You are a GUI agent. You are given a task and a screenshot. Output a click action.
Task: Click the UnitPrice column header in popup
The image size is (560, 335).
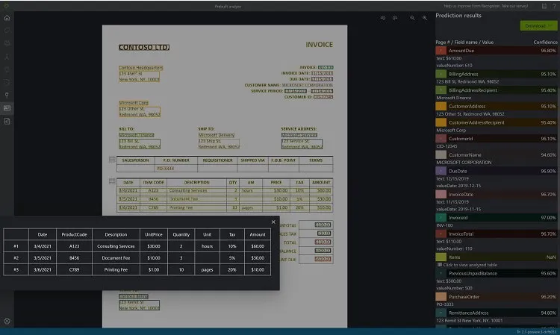154,234
